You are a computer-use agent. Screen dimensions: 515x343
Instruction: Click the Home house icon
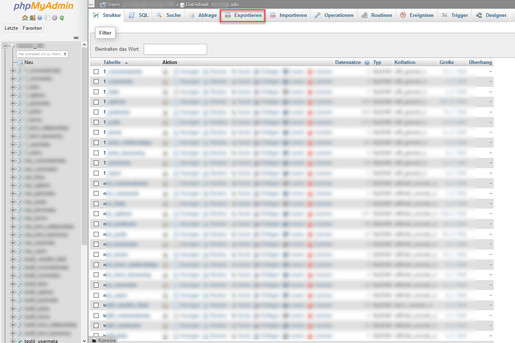coord(25,18)
